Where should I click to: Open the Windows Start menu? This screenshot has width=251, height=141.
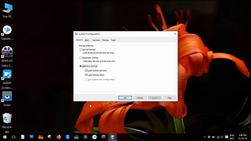5,137
